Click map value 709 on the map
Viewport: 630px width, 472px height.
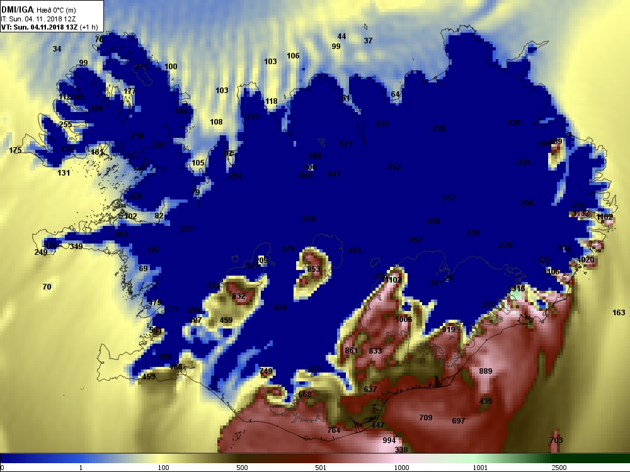coord(426,418)
